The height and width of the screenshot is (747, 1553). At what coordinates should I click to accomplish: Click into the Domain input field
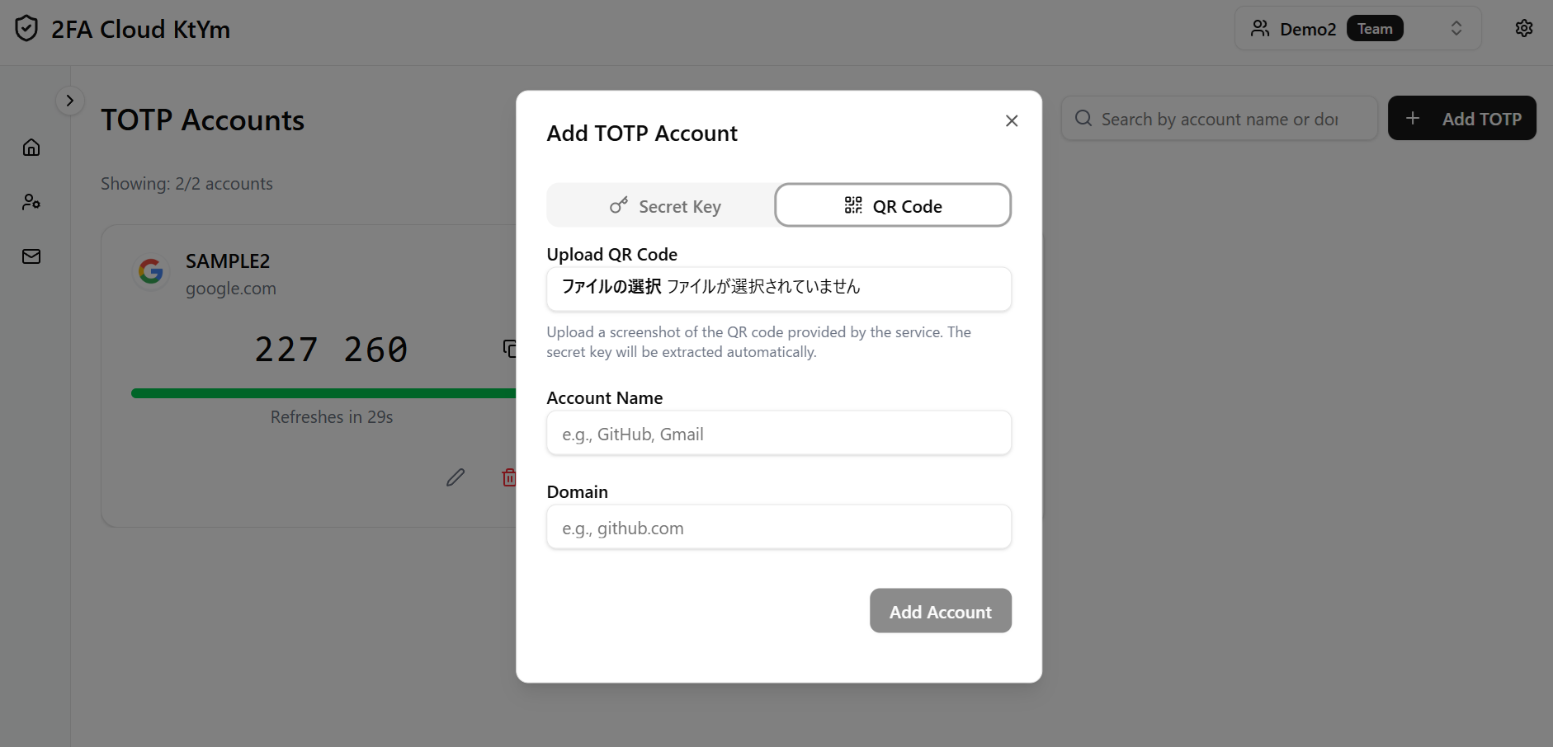point(778,528)
